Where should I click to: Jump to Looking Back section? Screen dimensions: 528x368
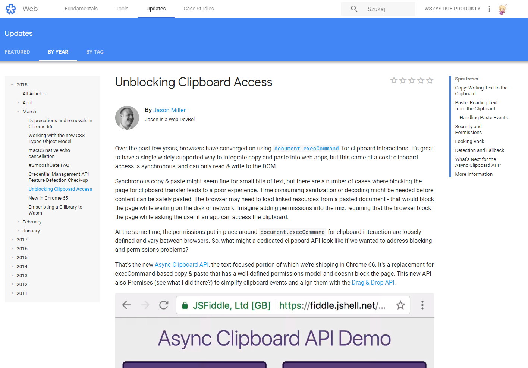469,141
